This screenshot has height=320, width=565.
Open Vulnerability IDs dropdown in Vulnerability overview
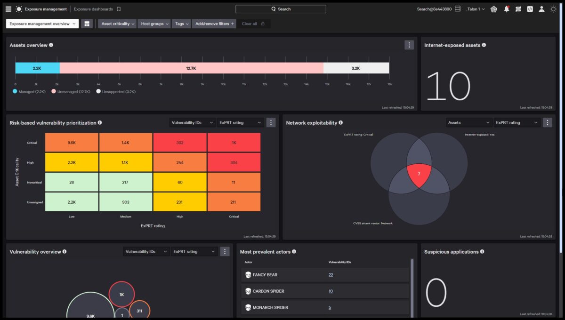click(x=146, y=251)
